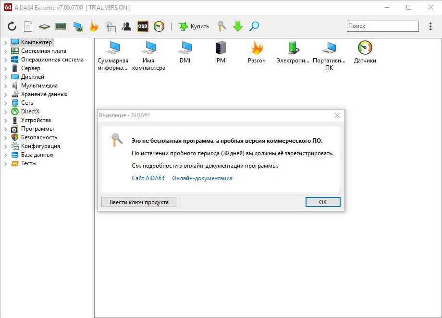Select Устройства in the tree
Viewport: 442px width, 318px height.
pyautogui.click(x=31, y=120)
